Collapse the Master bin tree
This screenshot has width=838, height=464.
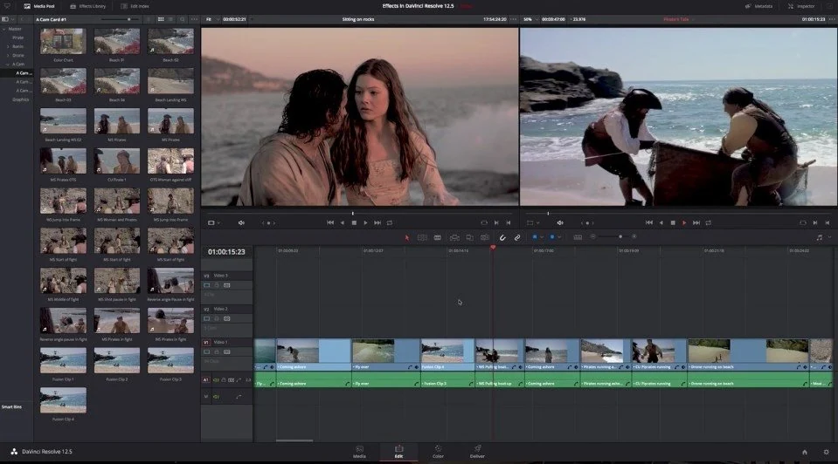4,30
